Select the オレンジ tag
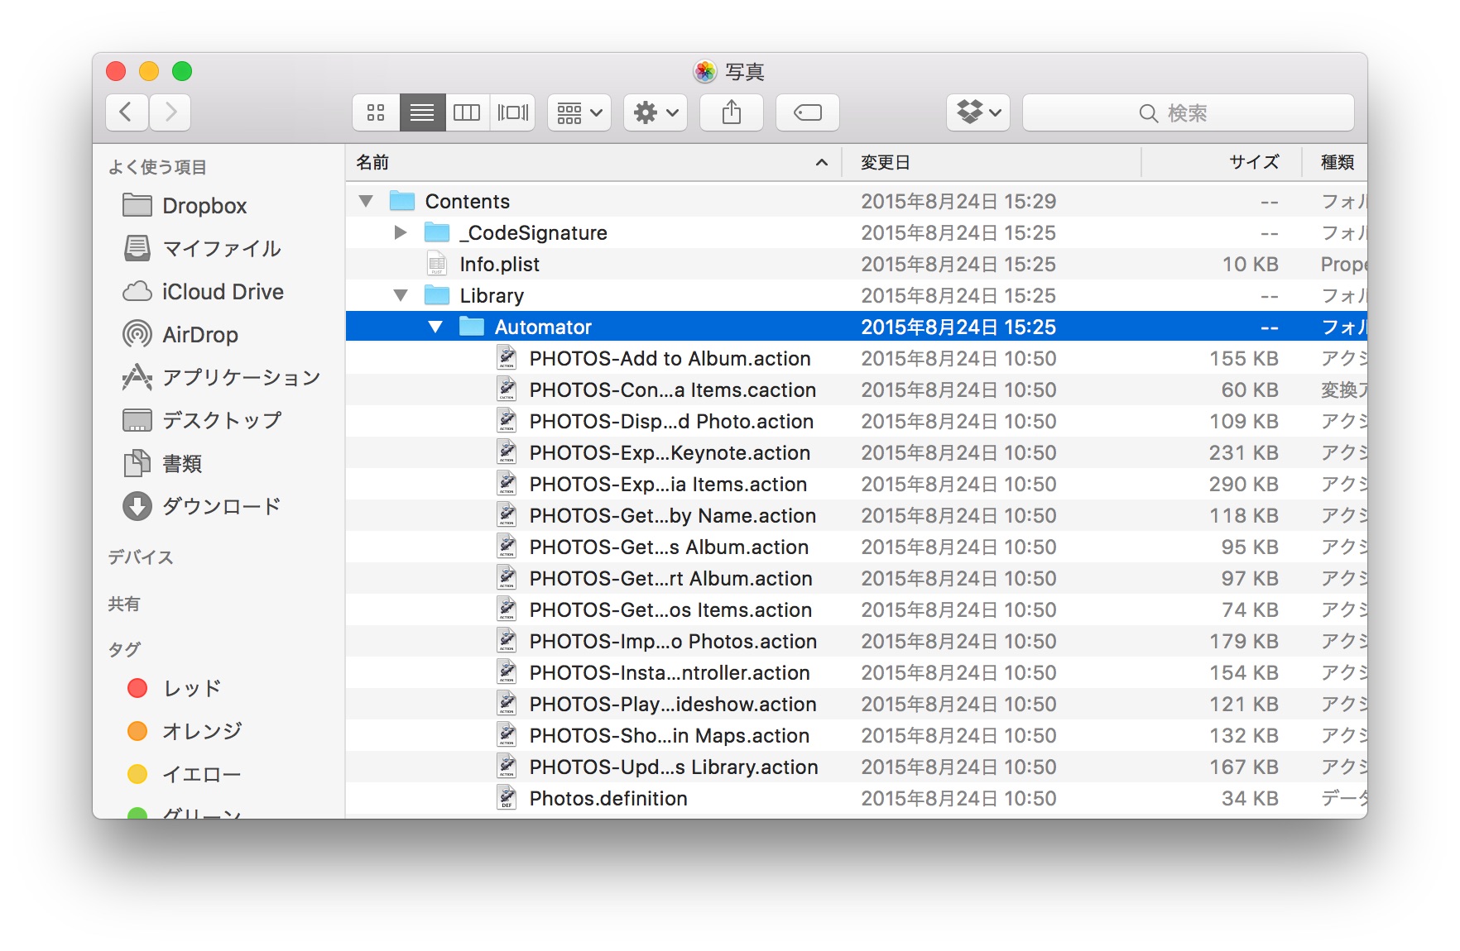 [x=185, y=731]
